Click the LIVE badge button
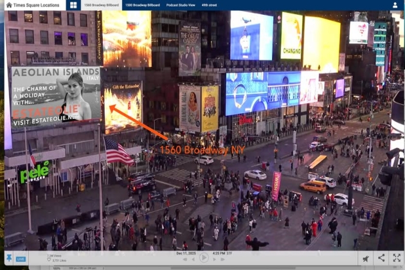 21,259
